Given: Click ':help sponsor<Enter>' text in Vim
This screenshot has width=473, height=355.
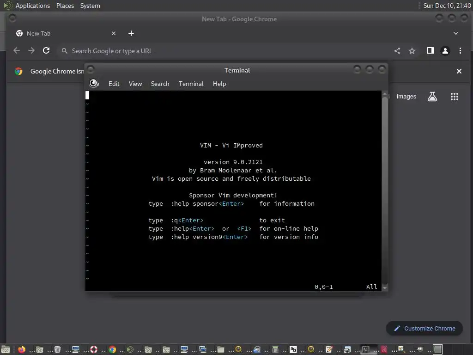Looking at the screenshot, I should click(x=207, y=204).
